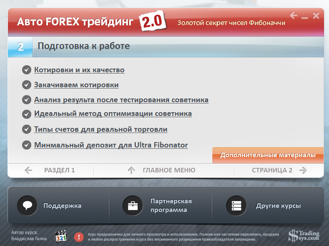Click up arrow beside ГЛАВНОЕ МЕНЮ
Image resolution: width=329 pixels, height=246 pixels.
tap(132, 170)
